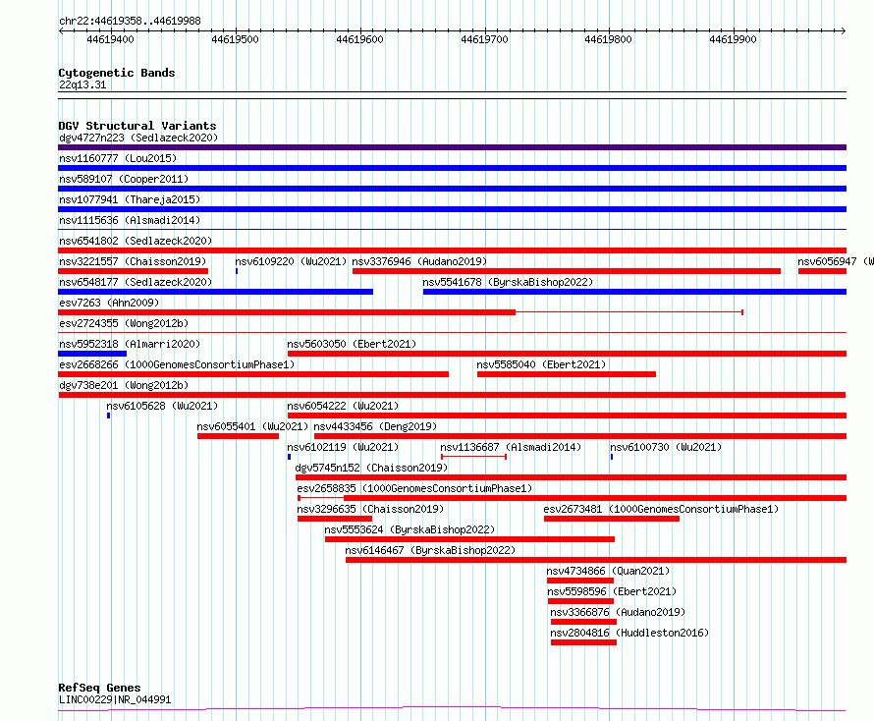This screenshot has height=721, width=874.
Task: Click the RefSeq Genes track title
Action: (x=99, y=688)
